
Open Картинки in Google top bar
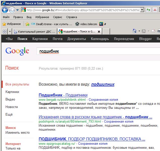click(x=40, y=39)
